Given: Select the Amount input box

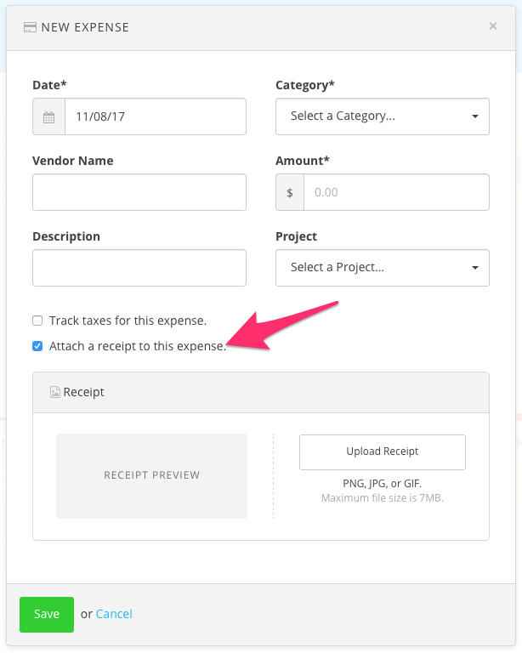Looking at the screenshot, I should (x=396, y=193).
